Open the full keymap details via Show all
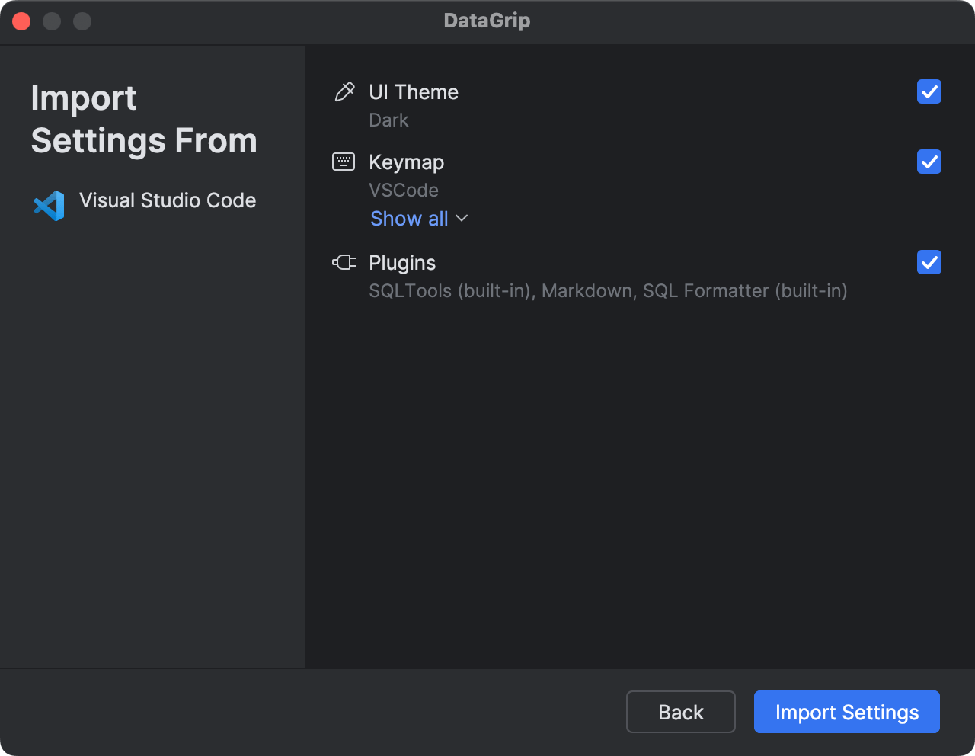This screenshot has width=975, height=756. point(409,219)
